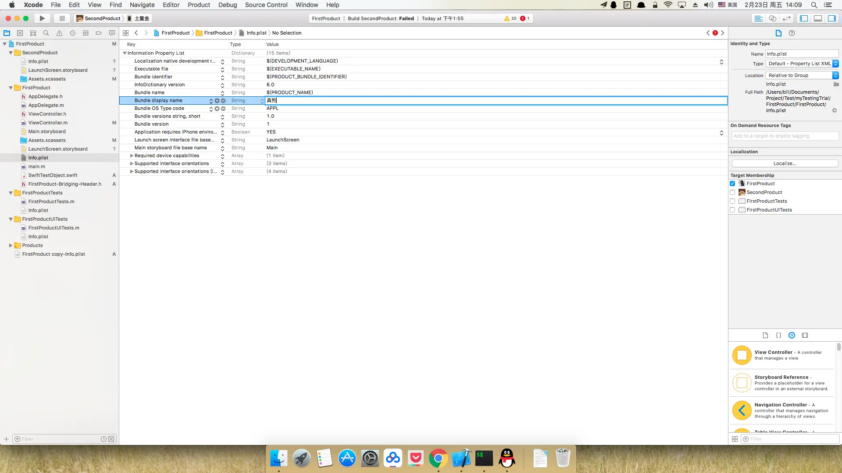Image resolution: width=842 pixels, height=473 pixels.
Task: Select ViewController.m in the navigator
Action: 48,123
